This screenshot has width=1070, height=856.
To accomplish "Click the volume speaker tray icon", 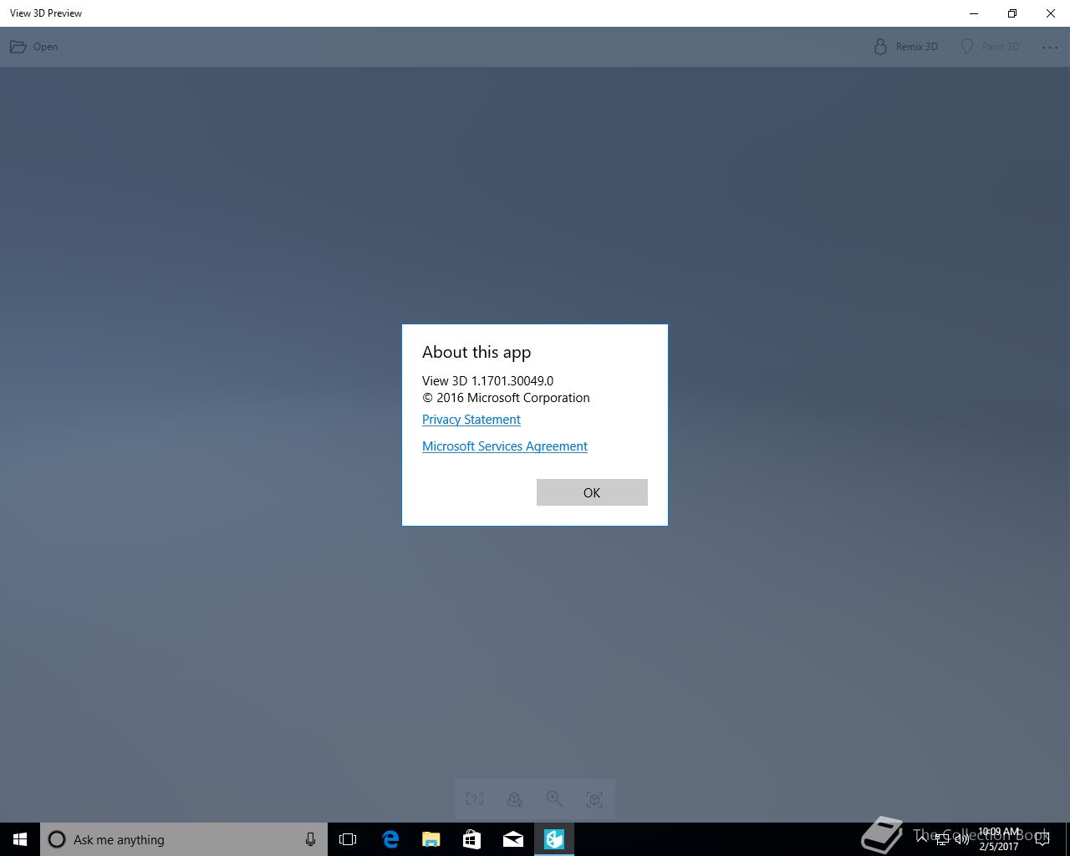I will (x=962, y=839).
